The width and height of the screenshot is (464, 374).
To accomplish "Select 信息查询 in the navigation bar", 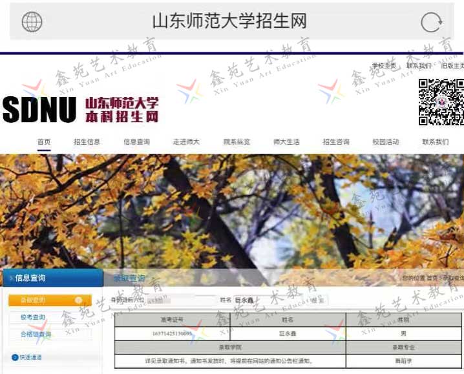I will 136,142.
